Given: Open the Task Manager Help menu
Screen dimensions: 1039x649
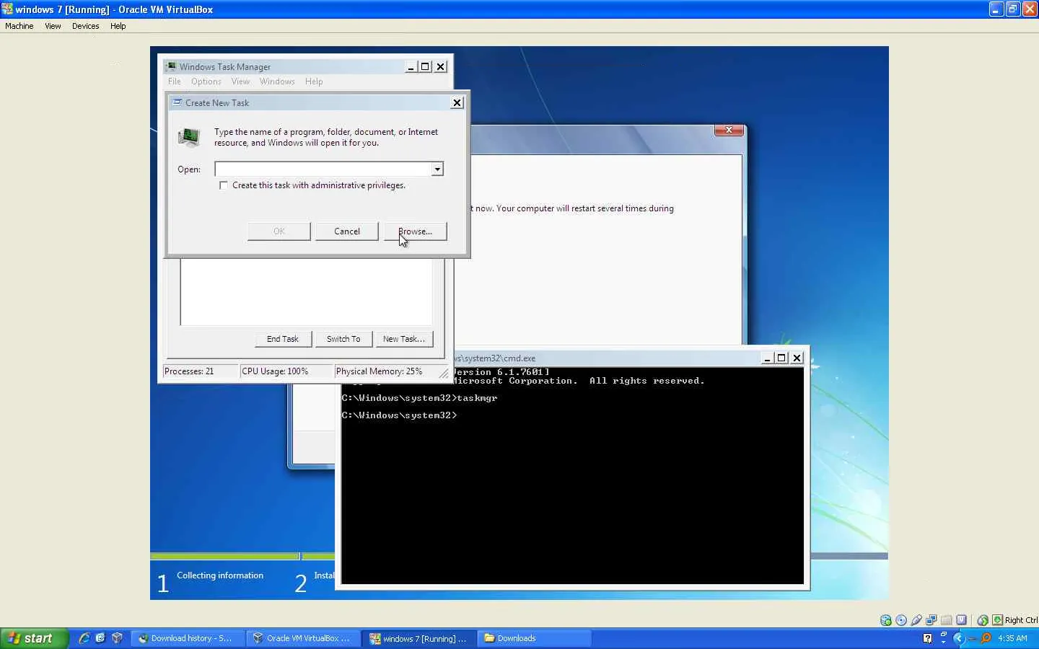Looking at the screenshot, I should coord(314,81).
